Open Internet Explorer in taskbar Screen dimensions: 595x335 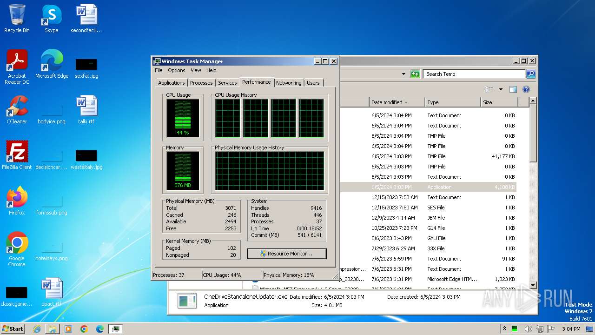click(37, 329)
